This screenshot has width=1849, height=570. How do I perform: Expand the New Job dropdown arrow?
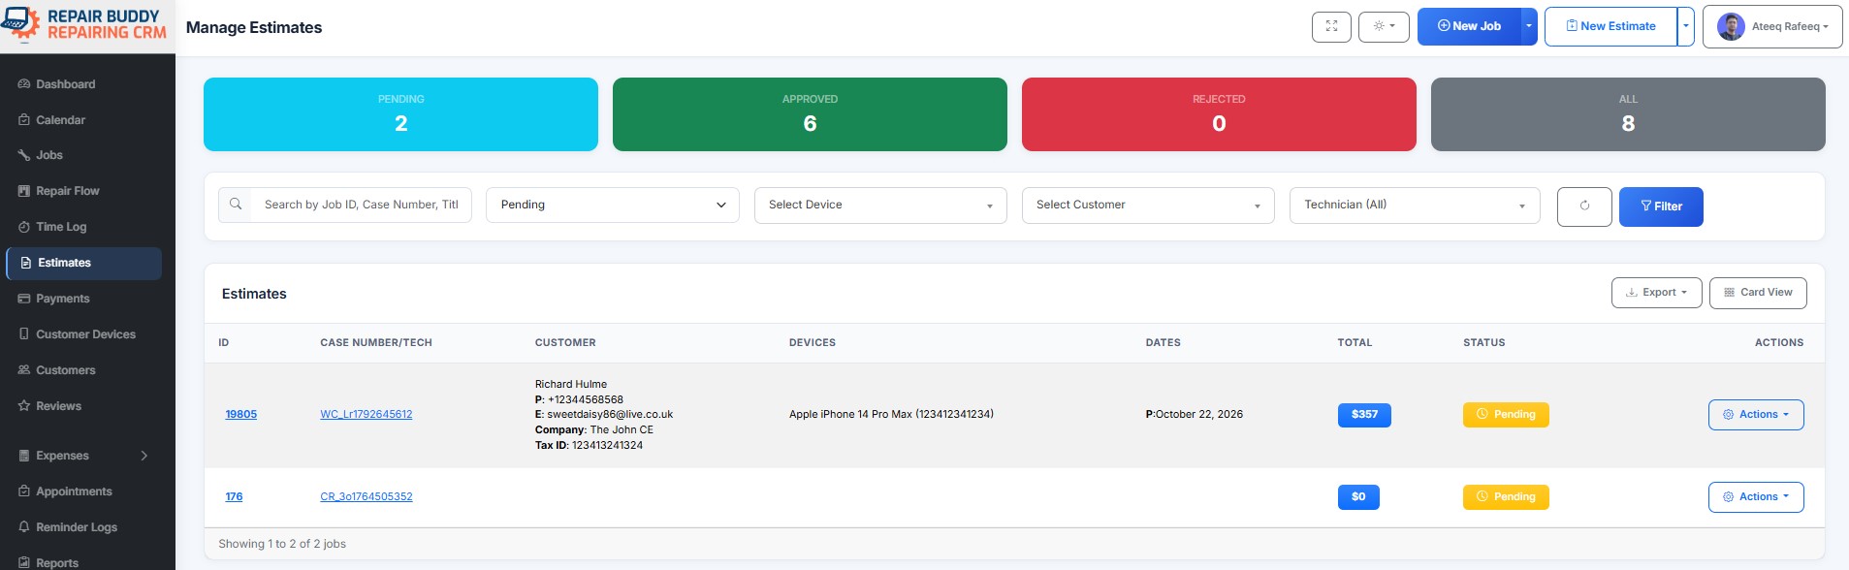click(1529, 27)
